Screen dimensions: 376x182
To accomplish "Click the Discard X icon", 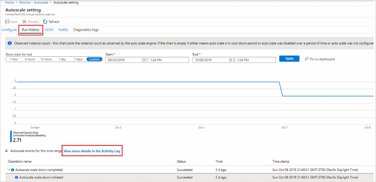I will pos(24,22).
